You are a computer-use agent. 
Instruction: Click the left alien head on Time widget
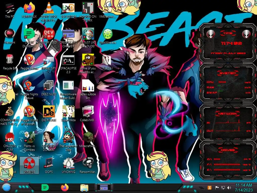[211, 34]
